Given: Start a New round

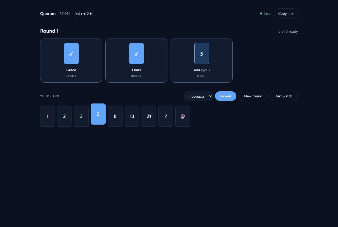Looking at the screenshot, I should tap(253, 96).
